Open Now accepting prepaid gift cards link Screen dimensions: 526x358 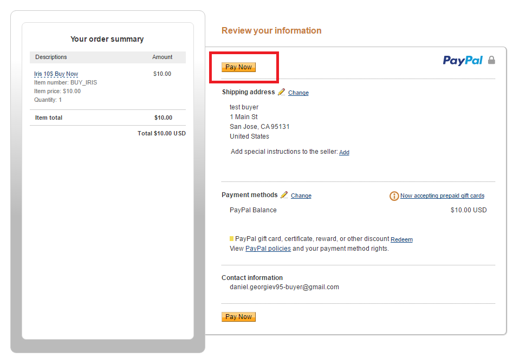pyautogui.click(x=442, y=196)
